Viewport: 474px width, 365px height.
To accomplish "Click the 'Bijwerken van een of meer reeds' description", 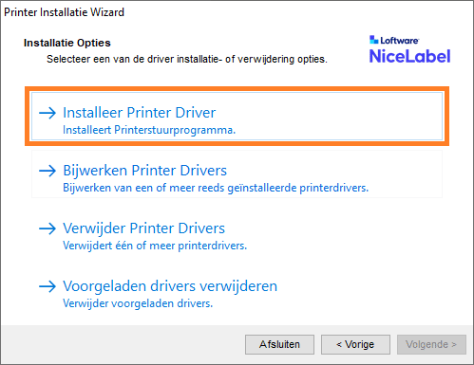I will pos(216,188).
